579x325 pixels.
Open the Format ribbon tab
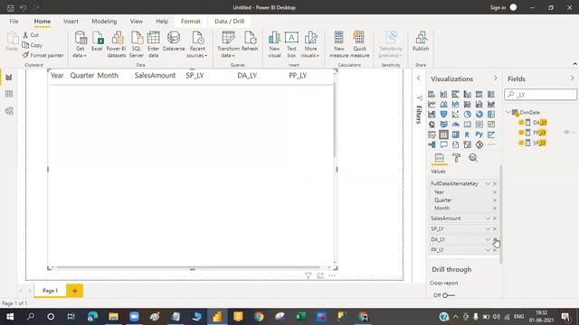(191, 22)
